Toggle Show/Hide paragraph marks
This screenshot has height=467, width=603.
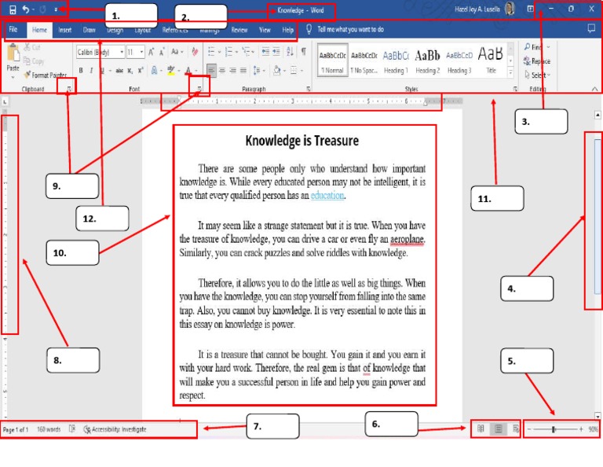[304, 52]
